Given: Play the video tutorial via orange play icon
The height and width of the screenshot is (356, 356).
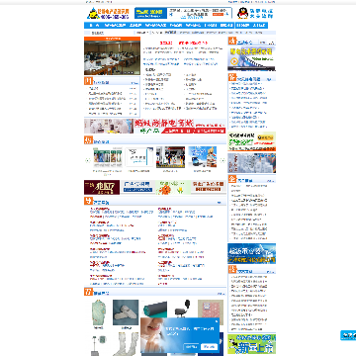Looking at the screenshot, I should click(234, 61).
